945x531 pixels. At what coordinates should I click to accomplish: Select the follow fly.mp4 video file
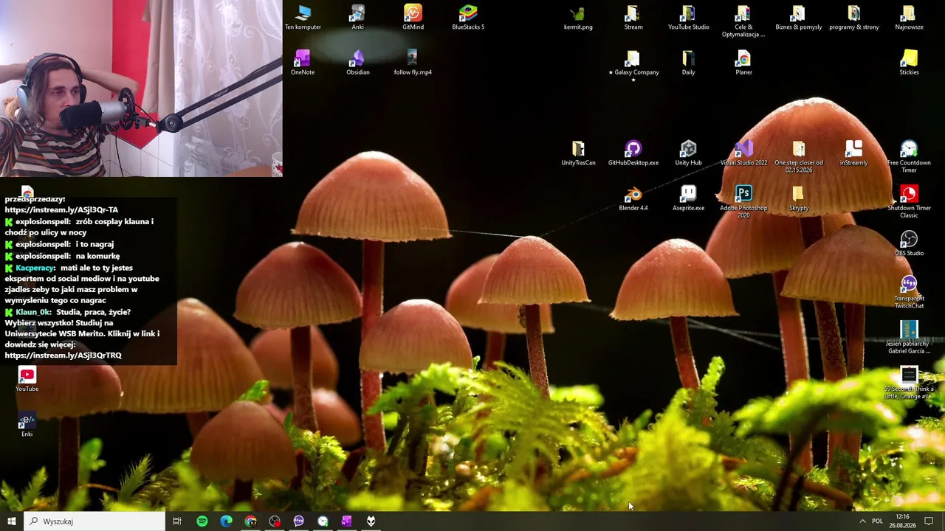[413, 63]
